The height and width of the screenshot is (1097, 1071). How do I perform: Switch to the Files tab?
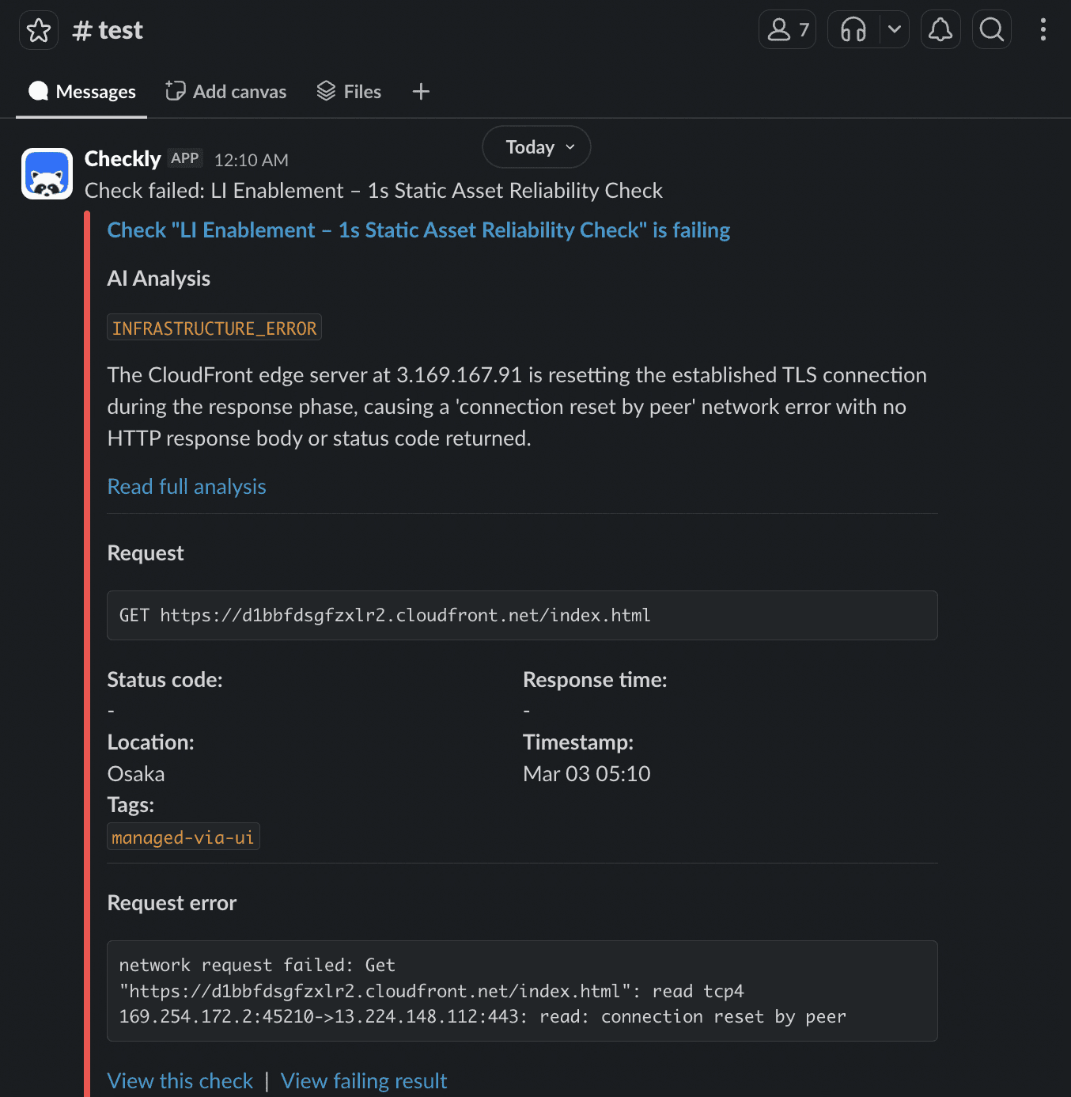(349, 91)
